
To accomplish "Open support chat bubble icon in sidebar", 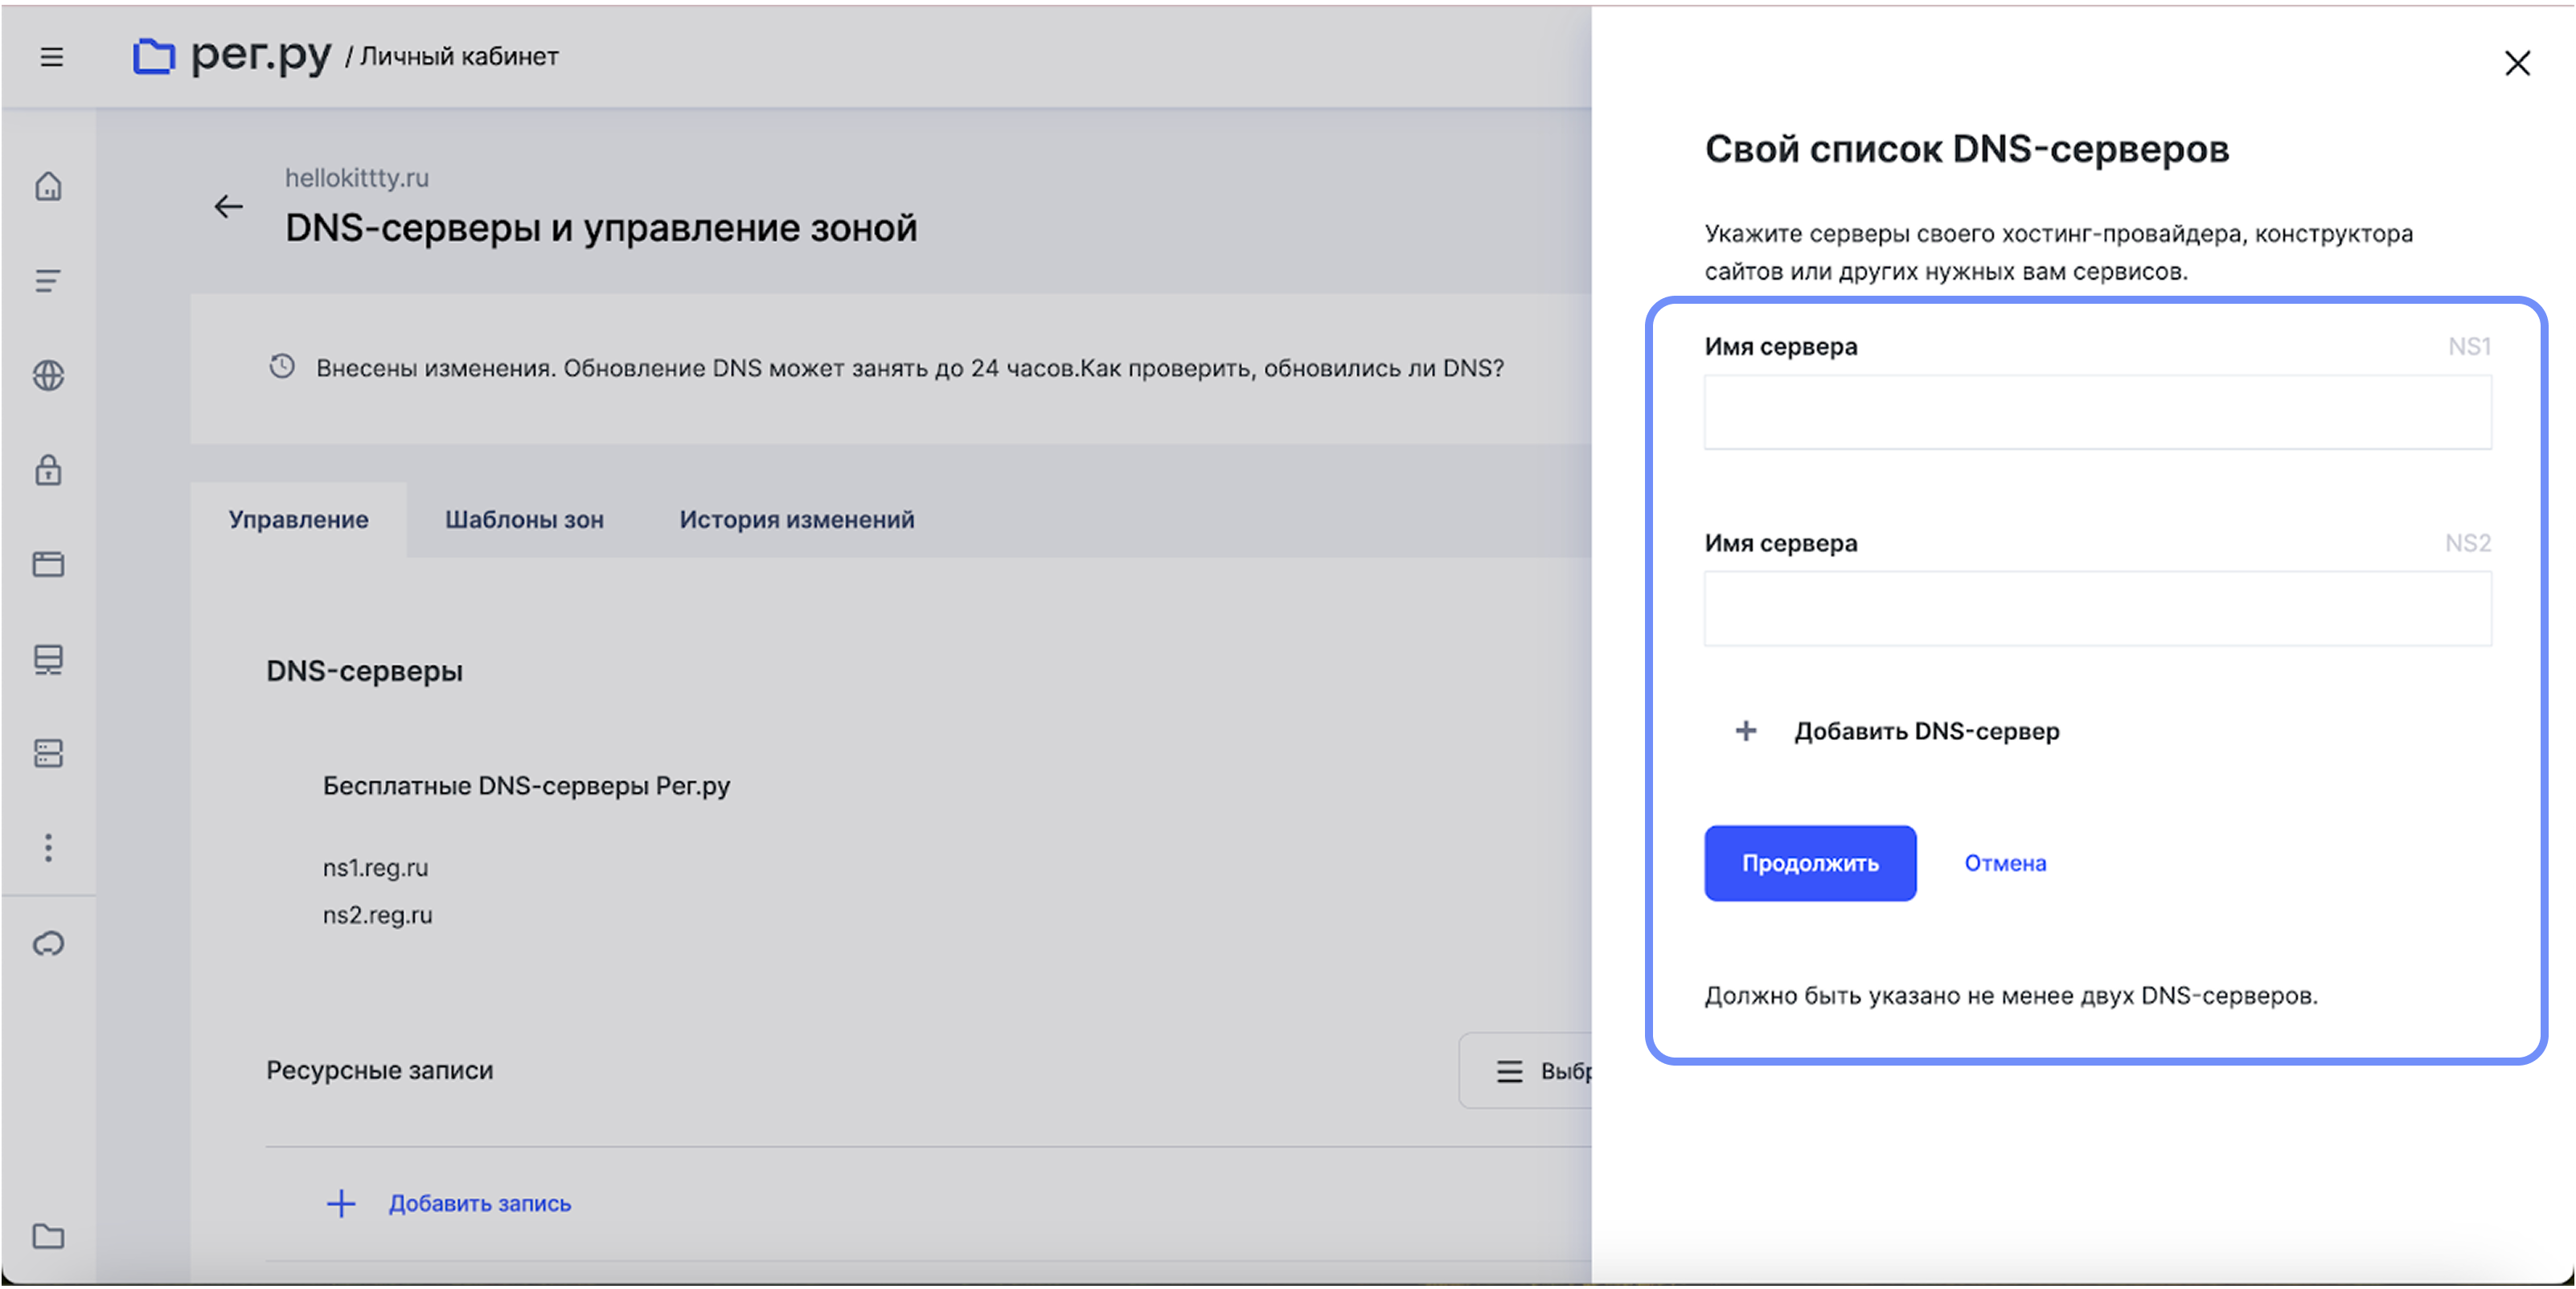I will click(48, 944).
